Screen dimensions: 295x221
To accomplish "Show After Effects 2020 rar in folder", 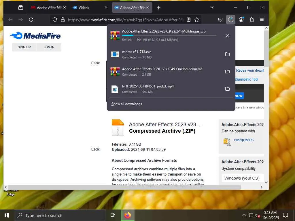I will [228, 72].
